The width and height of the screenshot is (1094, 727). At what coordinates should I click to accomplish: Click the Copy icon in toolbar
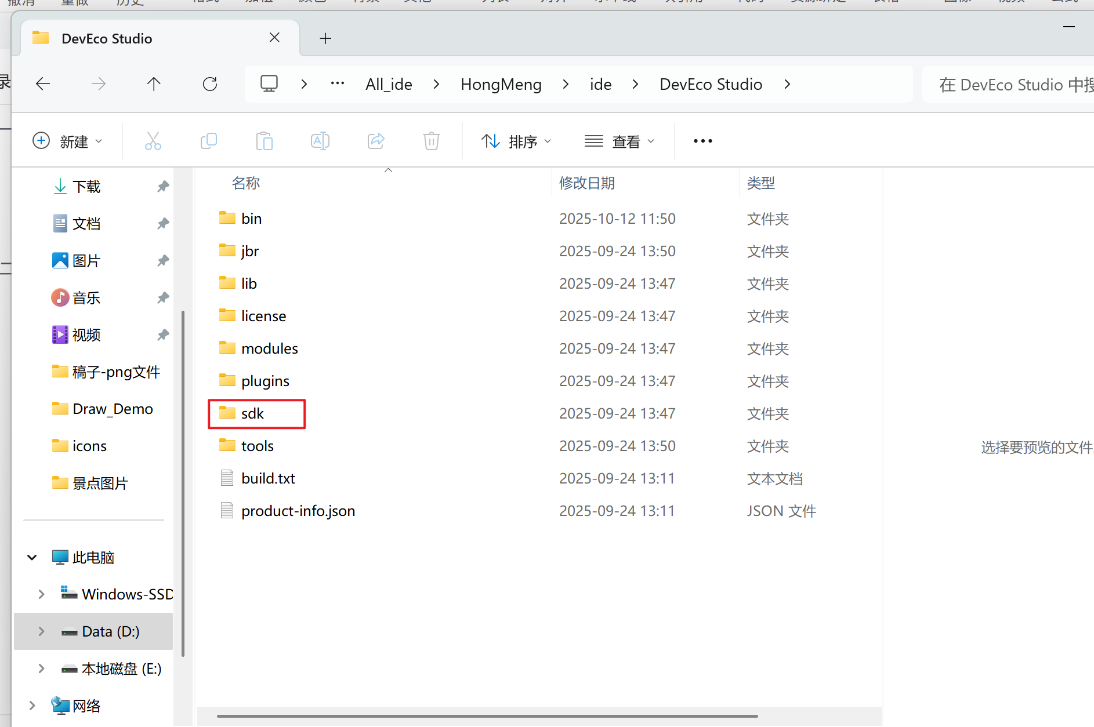[x=209, y=141]
